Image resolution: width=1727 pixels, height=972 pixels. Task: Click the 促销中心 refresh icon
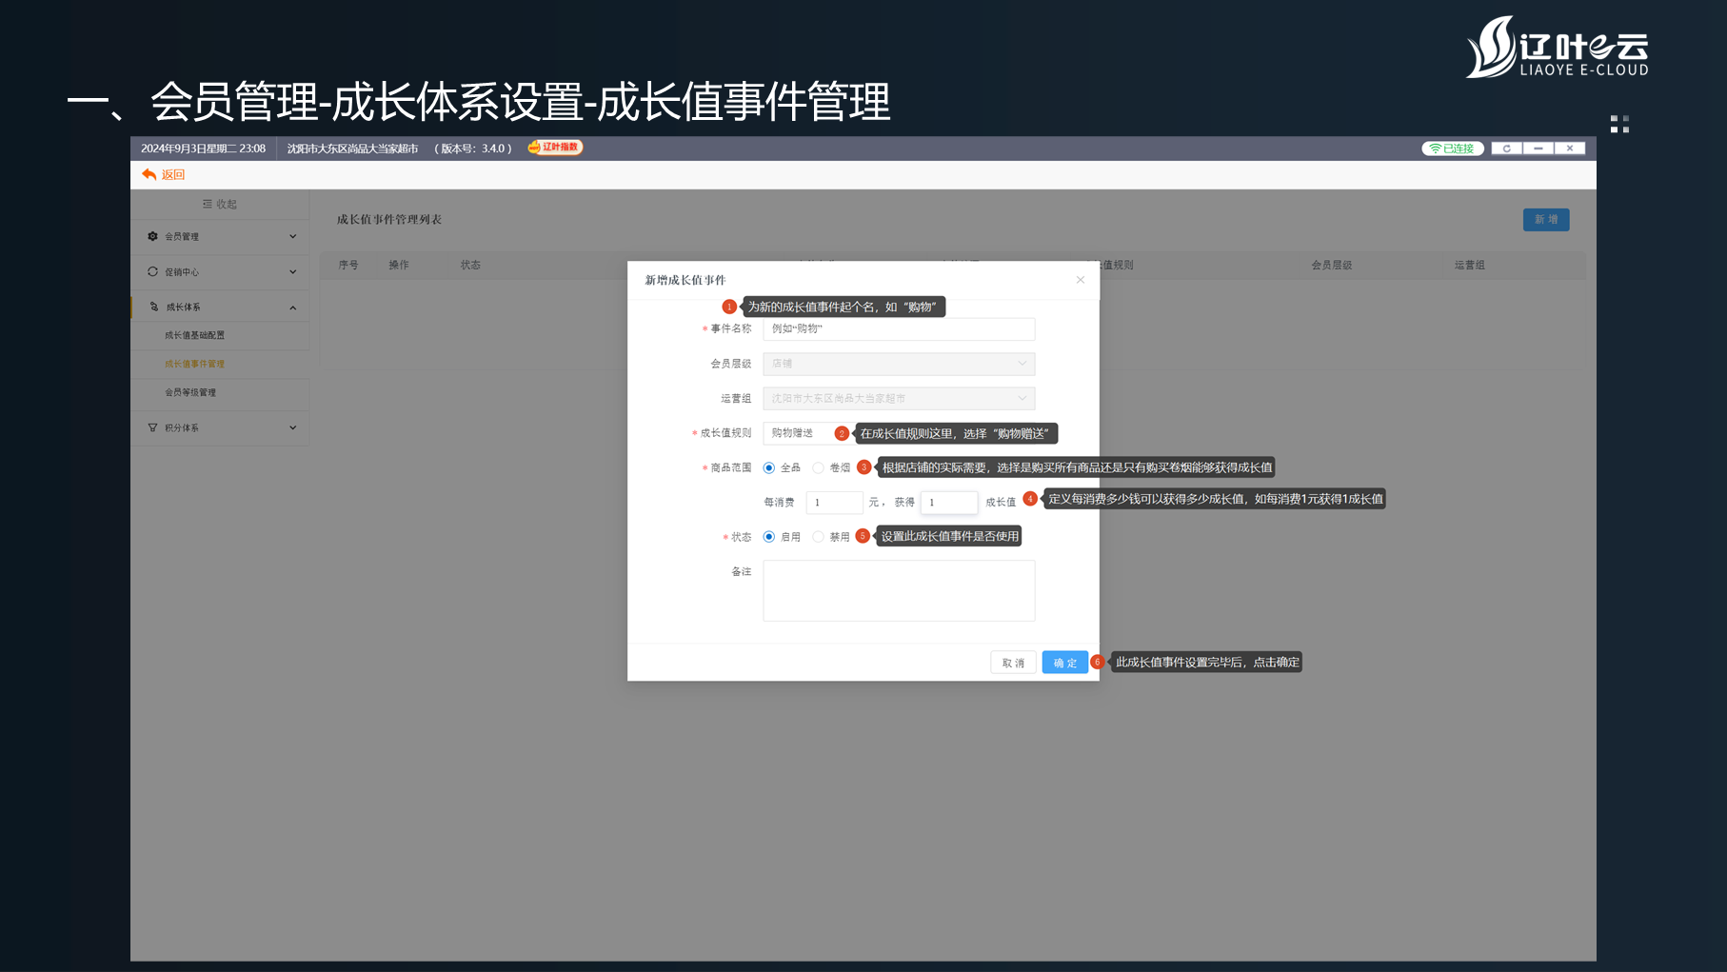click(152, 271)
